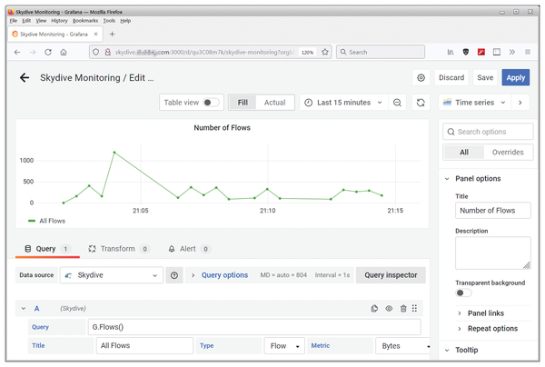Open dashboard settings gear icon

[x=421, y=77]
